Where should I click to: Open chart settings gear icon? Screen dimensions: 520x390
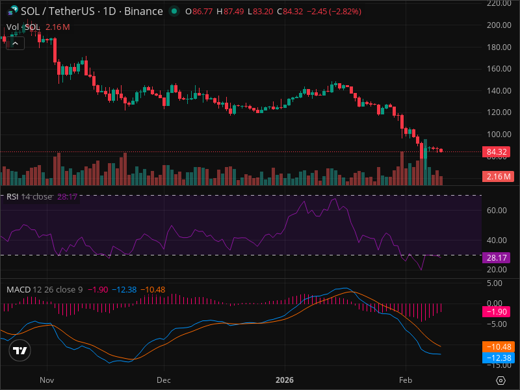(x=500, y=380)
